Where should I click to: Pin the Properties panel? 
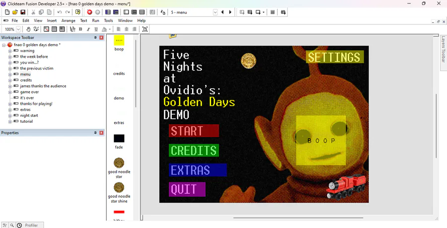pyautogui.click(x=95, y=133)
